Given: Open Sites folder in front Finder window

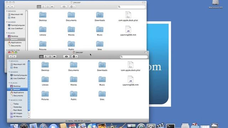Looking at the screenshot, I should 102,94.
